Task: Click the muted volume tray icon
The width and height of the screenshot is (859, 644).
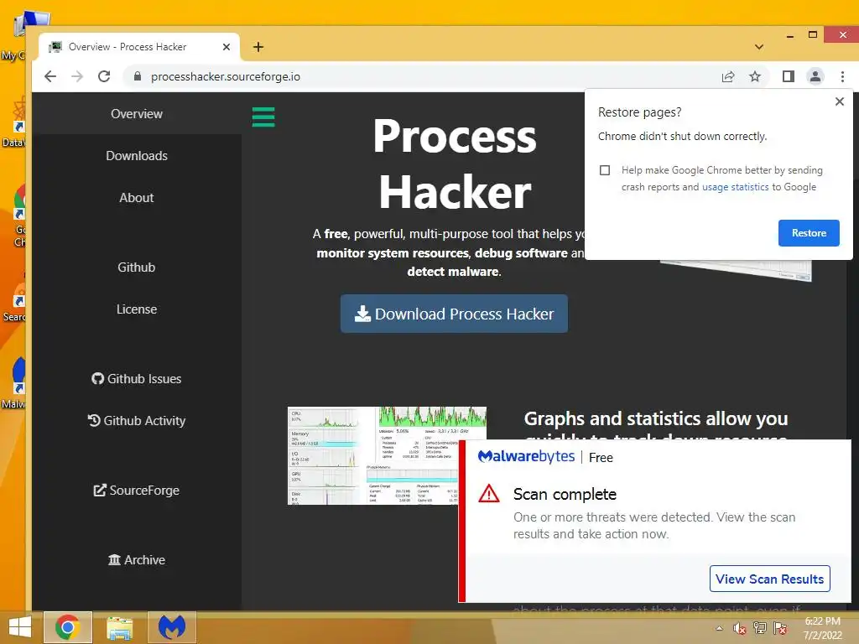Action: point(740,628)
